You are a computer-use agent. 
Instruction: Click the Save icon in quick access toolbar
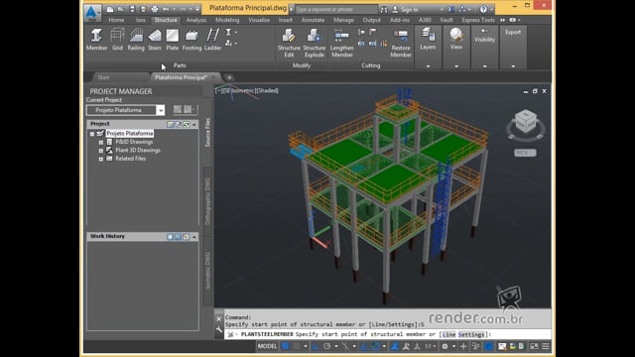tap(132, 9)
